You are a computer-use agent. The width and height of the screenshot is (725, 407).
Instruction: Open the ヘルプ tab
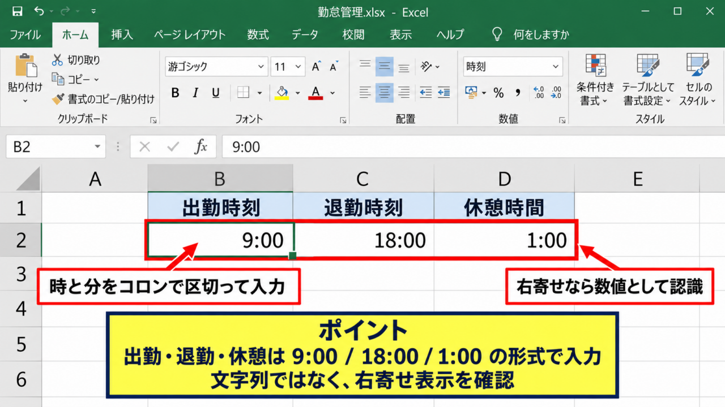(450, 34)
